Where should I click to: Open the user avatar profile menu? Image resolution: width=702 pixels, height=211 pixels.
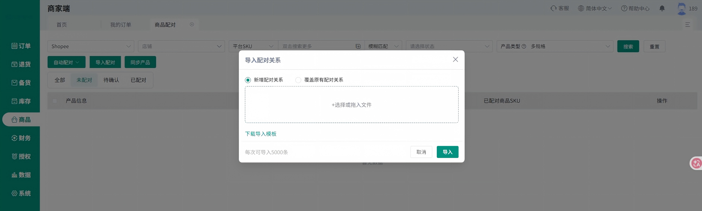click(x=681, y=9)
